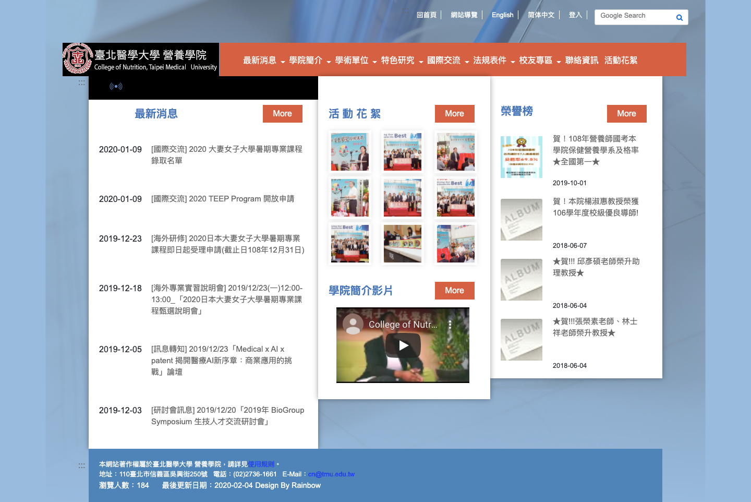751x502 pixels.
Task: Open the 校友專區 dropdown menu
Action: click(539, 61)
